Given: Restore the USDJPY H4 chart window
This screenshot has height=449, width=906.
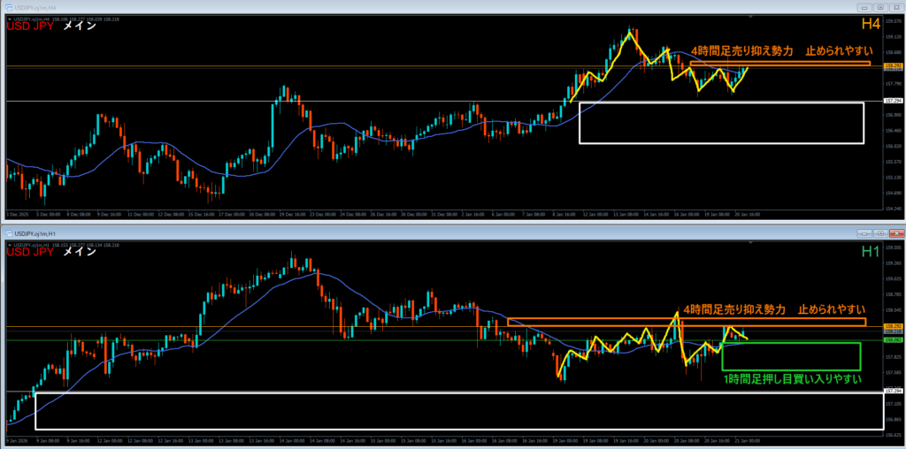Looking at the screenshot, I should 880,7.
